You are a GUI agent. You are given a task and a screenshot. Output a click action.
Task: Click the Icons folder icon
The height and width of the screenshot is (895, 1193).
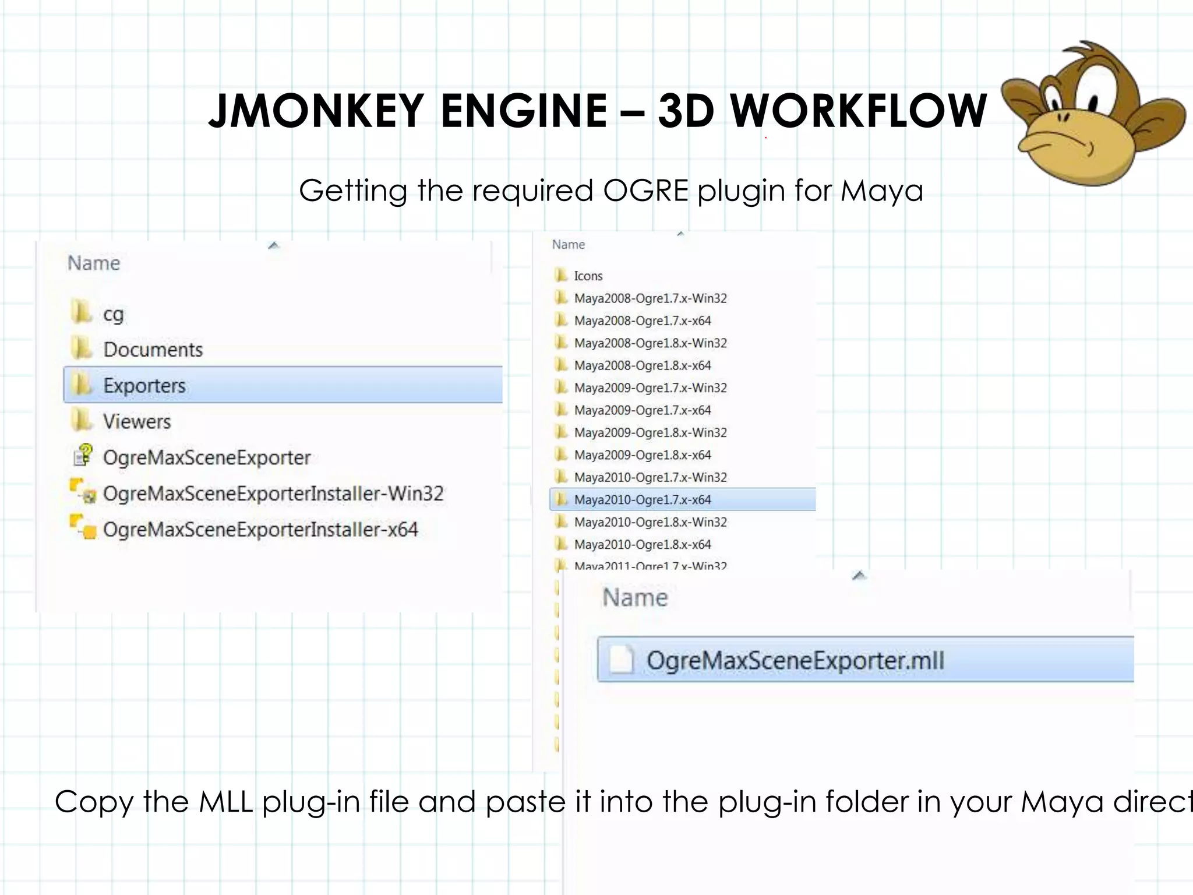click(x=561, y=275)
